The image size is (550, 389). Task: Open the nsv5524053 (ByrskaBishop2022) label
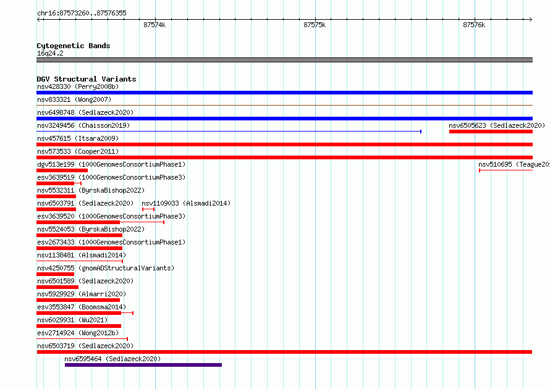coord(91,229)
